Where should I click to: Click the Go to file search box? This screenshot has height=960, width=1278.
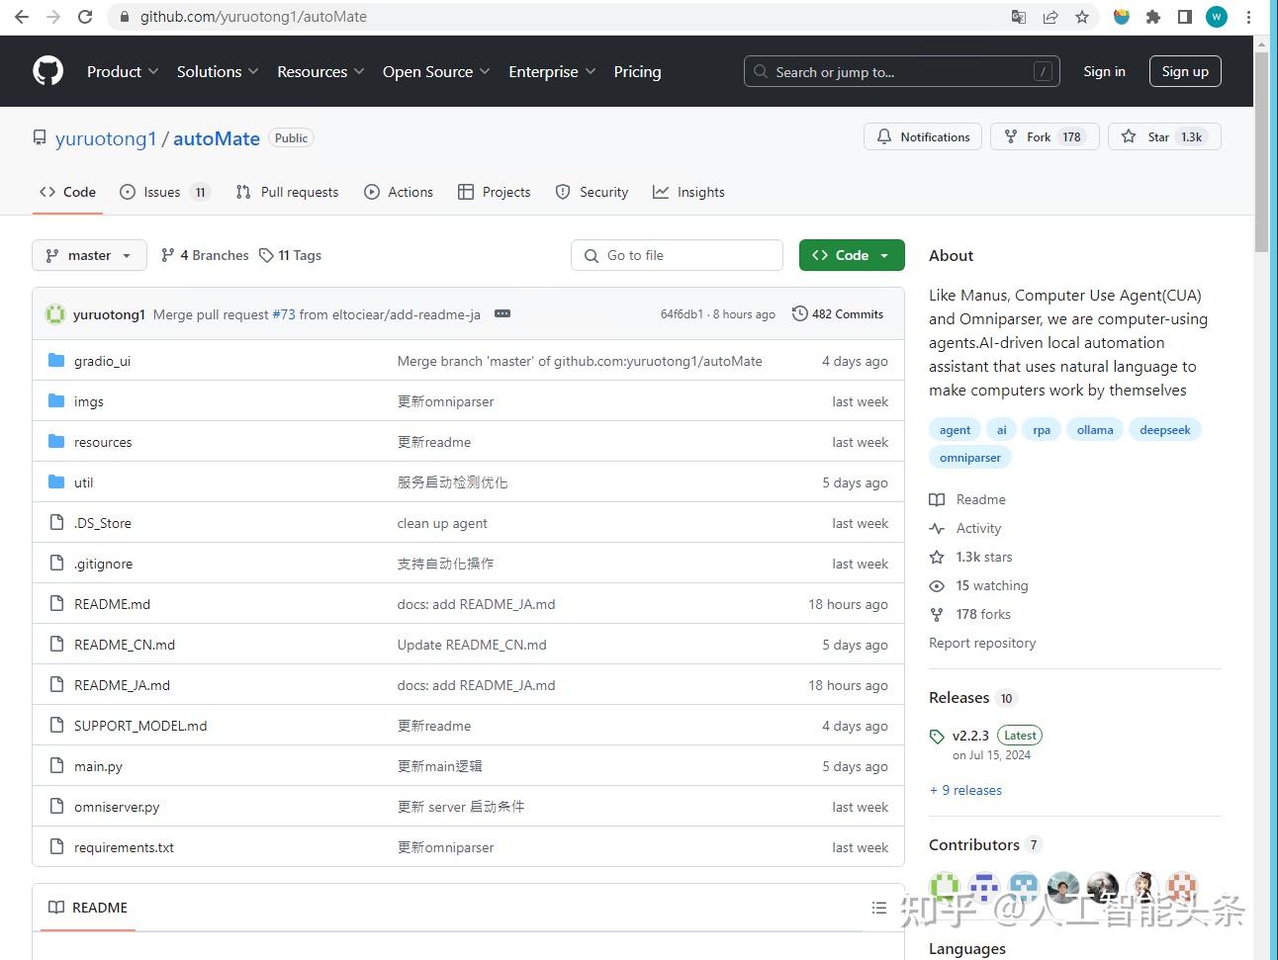click(x=677, y=255)
